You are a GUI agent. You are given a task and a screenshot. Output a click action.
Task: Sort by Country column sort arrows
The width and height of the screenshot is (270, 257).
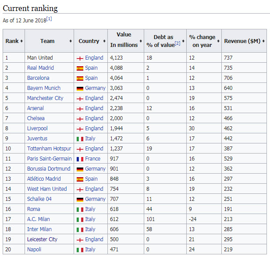click(x=103, y=41)
